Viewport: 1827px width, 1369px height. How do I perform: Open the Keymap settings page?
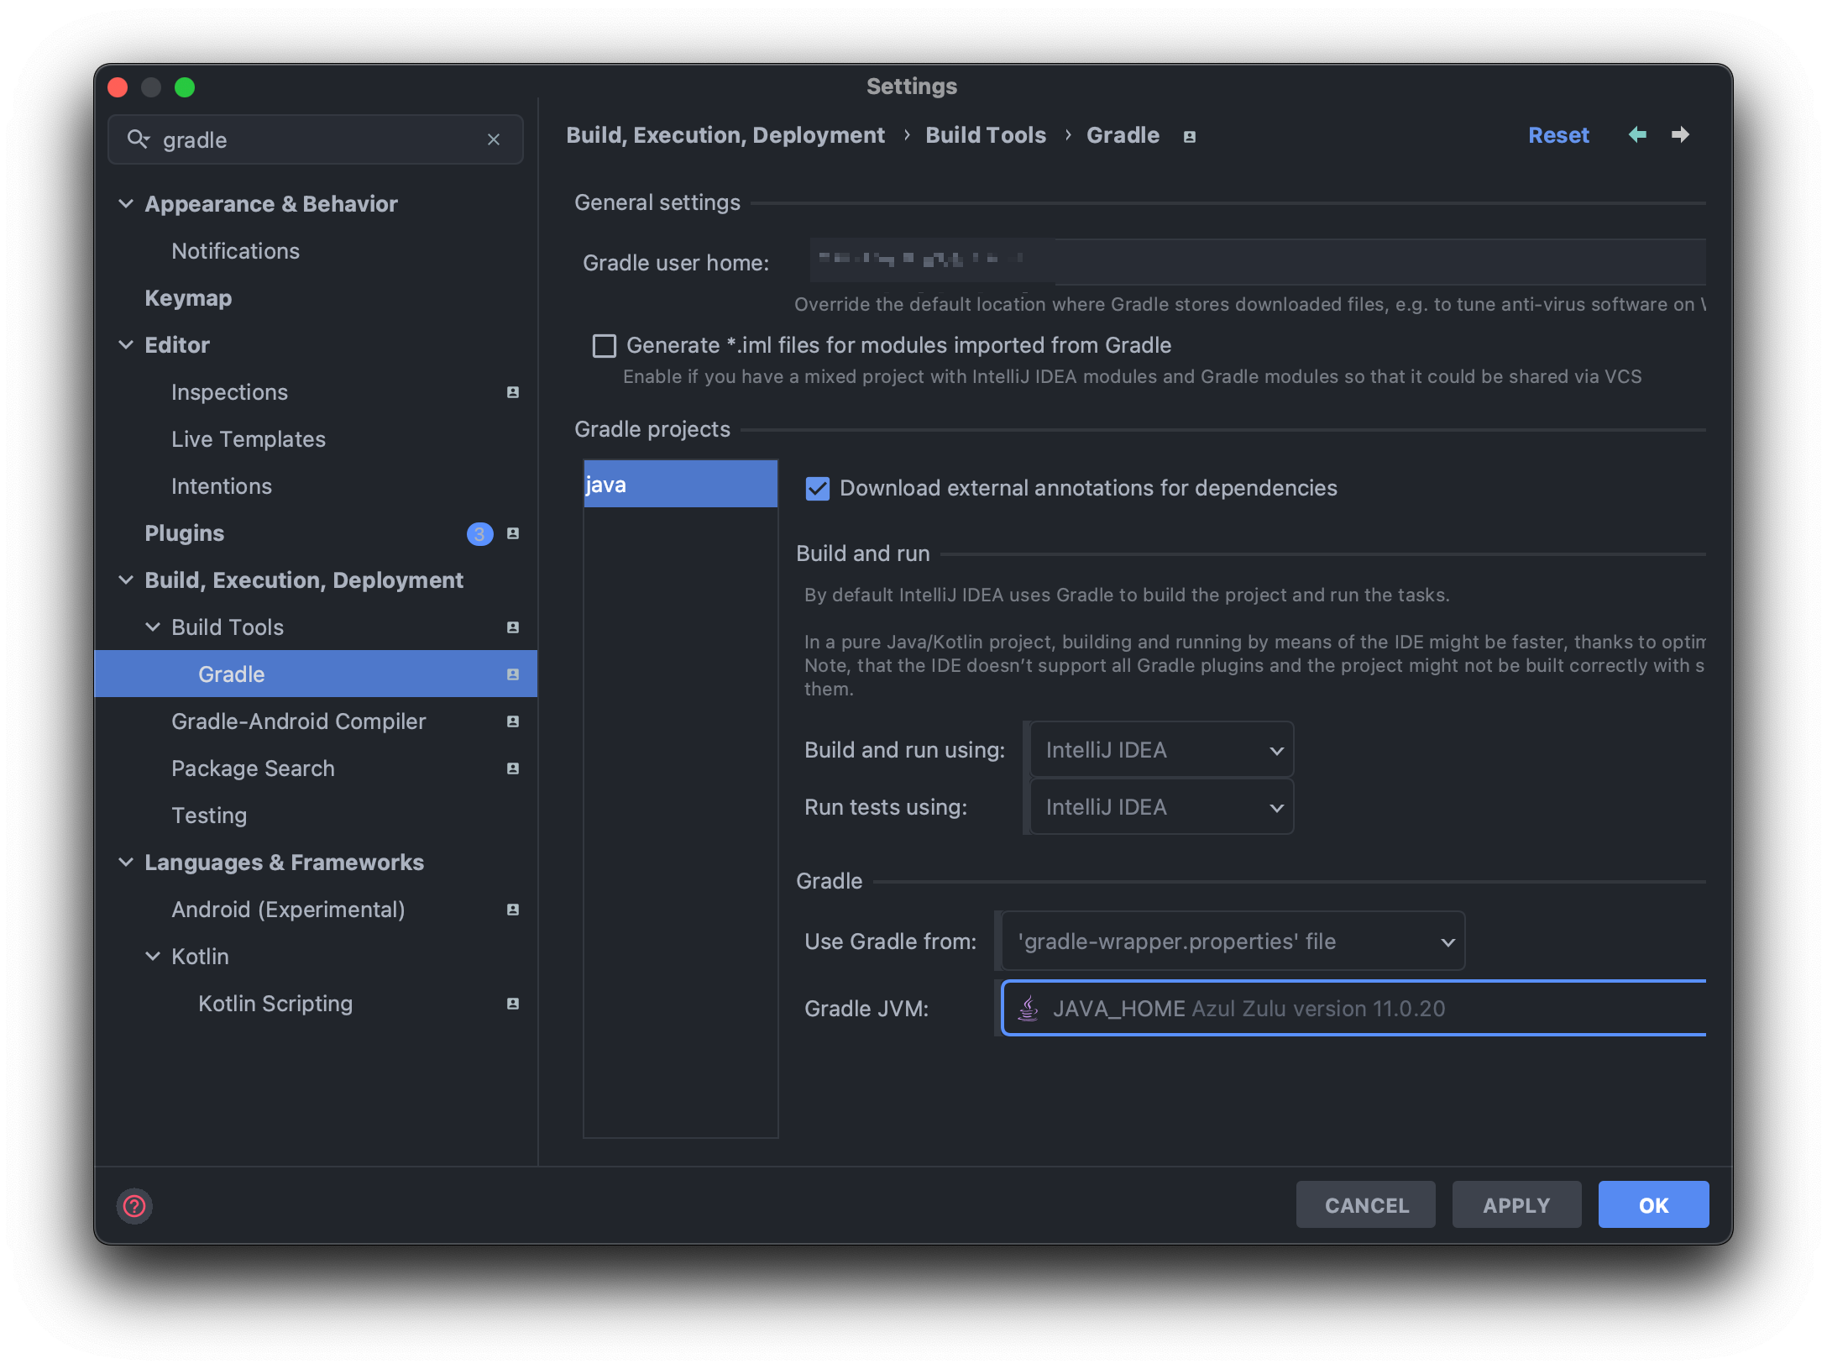point(188,298)
